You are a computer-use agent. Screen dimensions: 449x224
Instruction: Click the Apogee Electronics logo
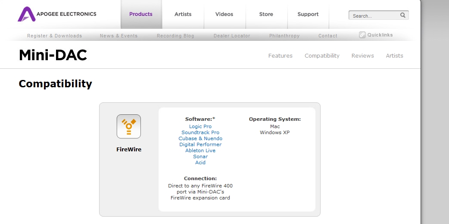pos(57,14)
